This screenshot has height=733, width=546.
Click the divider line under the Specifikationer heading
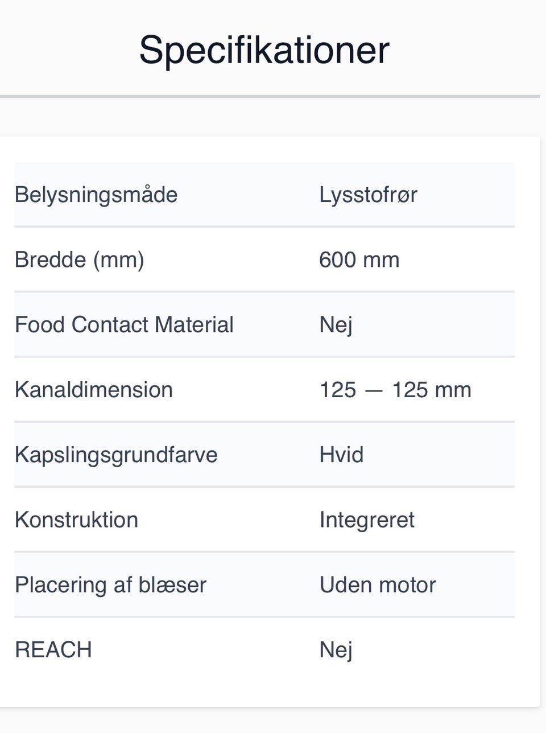270,97
